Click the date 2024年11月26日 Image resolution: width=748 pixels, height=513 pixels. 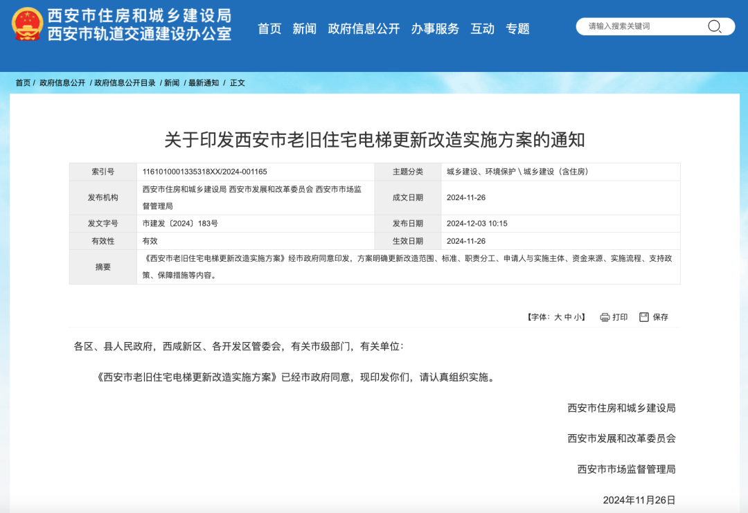(639, 500)
